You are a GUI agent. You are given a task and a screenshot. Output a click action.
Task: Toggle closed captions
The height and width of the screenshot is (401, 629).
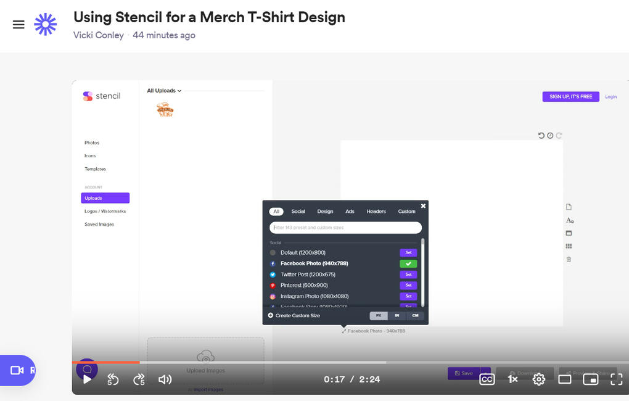(487, 379)
